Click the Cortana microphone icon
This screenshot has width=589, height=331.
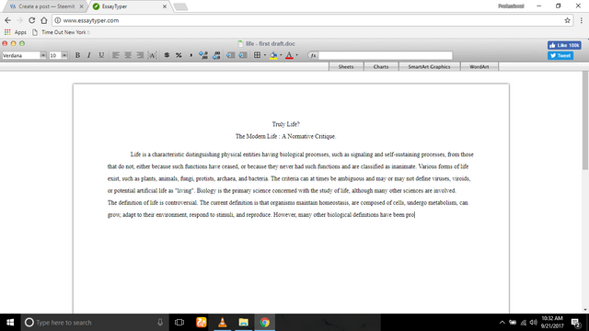tap(160, 323)
